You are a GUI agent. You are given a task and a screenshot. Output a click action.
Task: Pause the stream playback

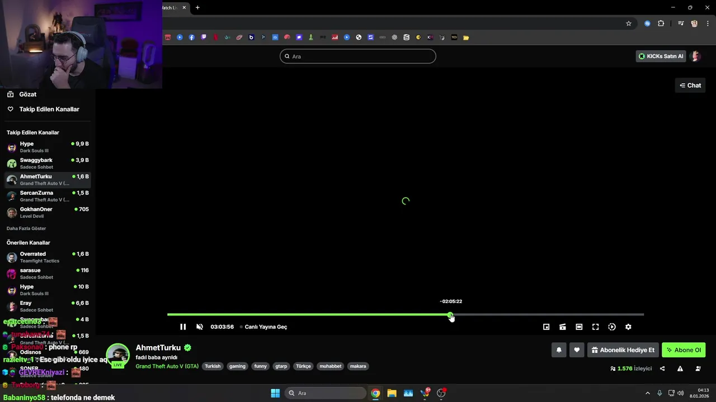click(183, 327)
